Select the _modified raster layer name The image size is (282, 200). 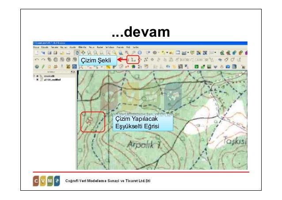pyautogui.click(x=52, y=80)
